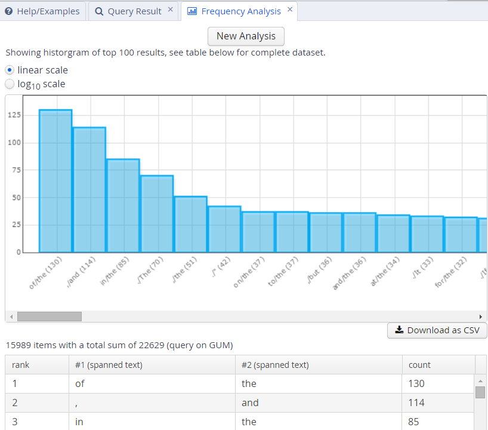Click the in/the (85) histogram bar
This screenshot has height=430, width=488.
123,206
